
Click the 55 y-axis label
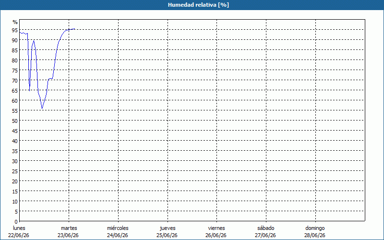(15, 111)
